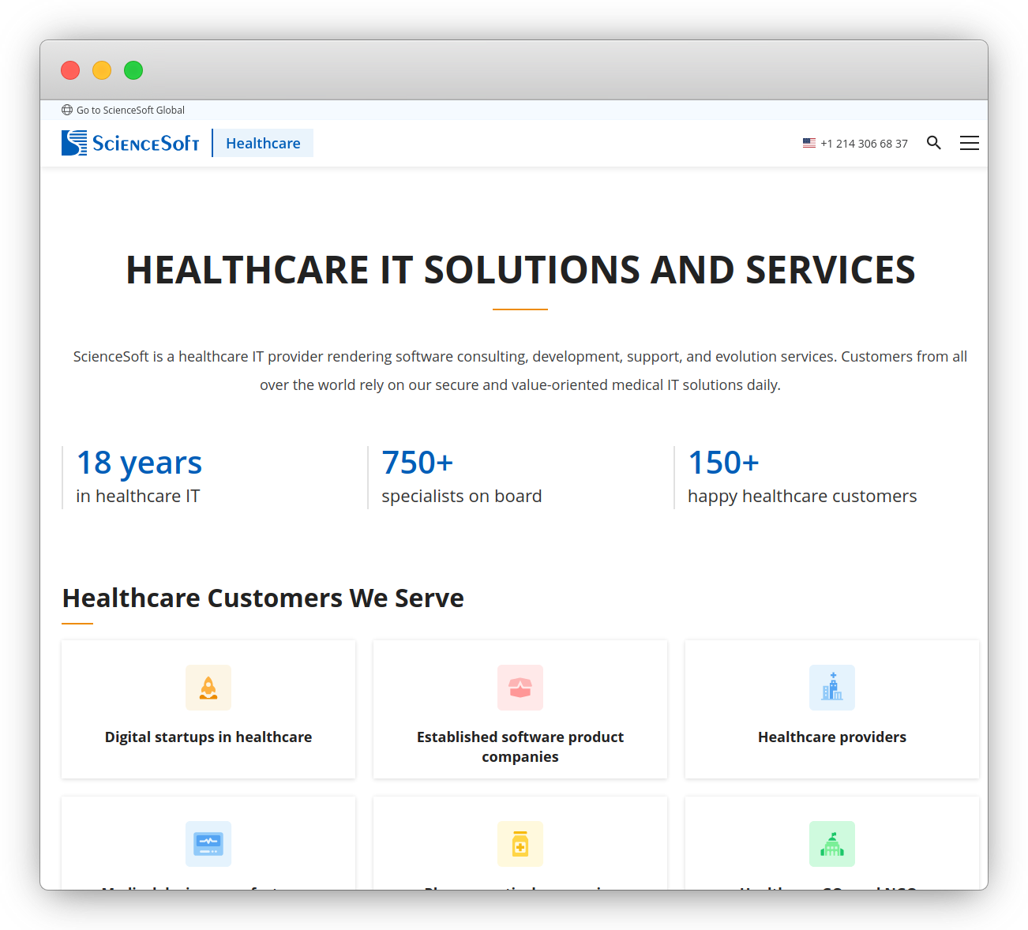Viewport: 1028px width, 930px height.
Task: Open the hamburger menu
Action: tap(970, 143)
